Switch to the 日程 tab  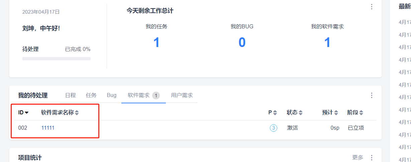coord(70,95)
